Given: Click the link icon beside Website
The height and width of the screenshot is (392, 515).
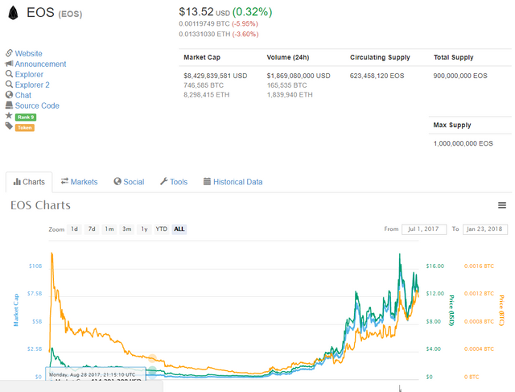Looking at the screenshot, I should coord(9,53).
